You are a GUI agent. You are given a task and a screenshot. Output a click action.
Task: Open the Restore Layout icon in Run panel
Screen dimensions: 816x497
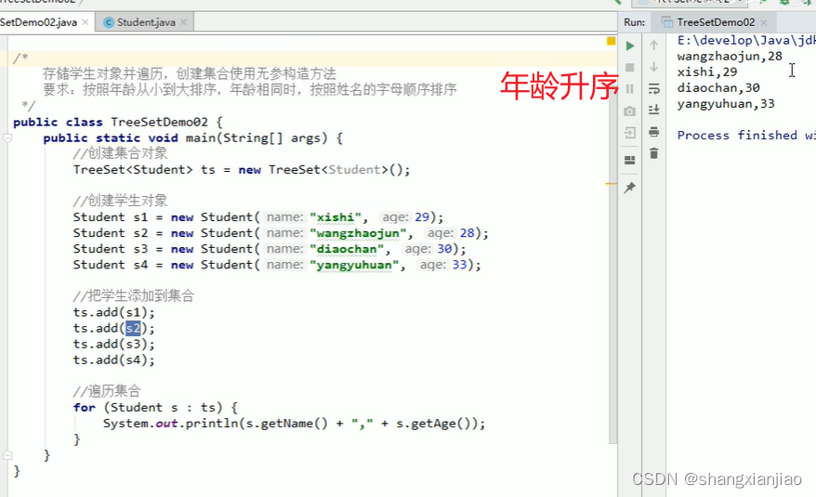pyautogui.click(x=630, y=160)
